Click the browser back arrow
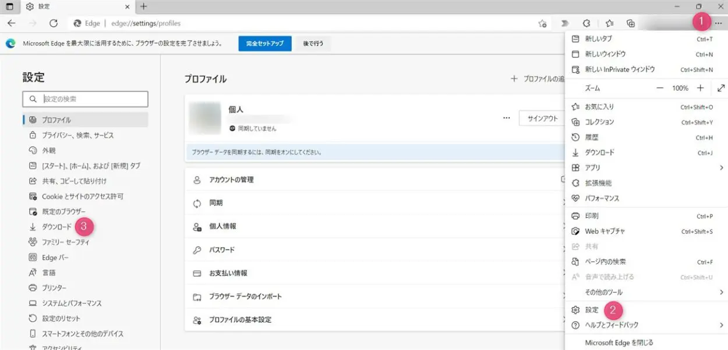 [x=12, y=23]
